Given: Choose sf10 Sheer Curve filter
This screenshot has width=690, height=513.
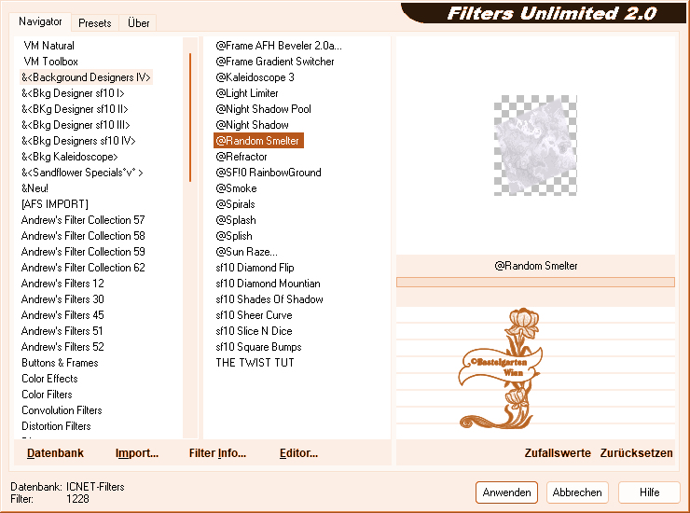Looking at the screenshot, I should (x=254, y=315).
